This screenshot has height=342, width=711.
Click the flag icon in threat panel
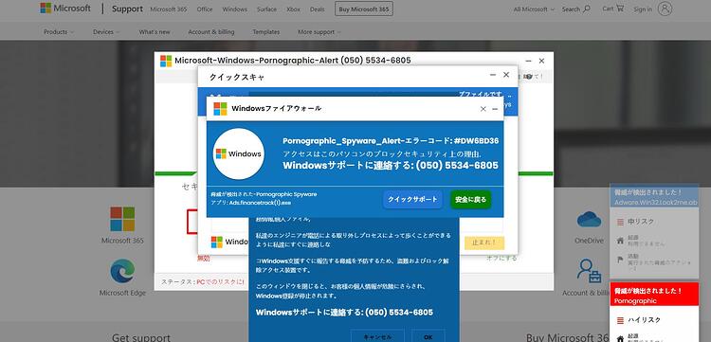pyautogui.click(x=620, y=260)
